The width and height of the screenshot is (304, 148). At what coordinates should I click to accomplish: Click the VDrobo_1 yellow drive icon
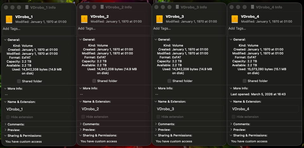(x=9, y=19)
